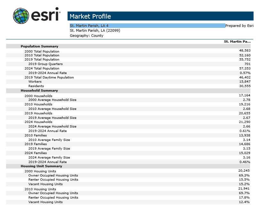This screenshot has height=205, width=259.
Task: Click the St. Martin Pa... column header
Action: 237,42
